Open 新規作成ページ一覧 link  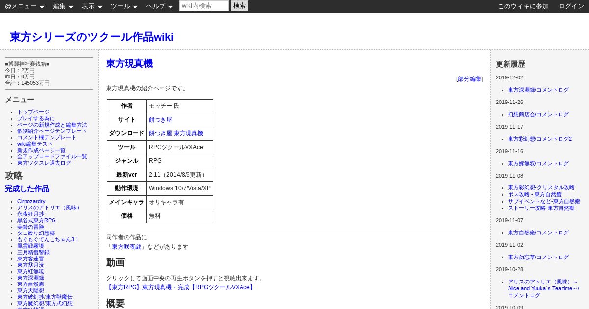(41, 150)
